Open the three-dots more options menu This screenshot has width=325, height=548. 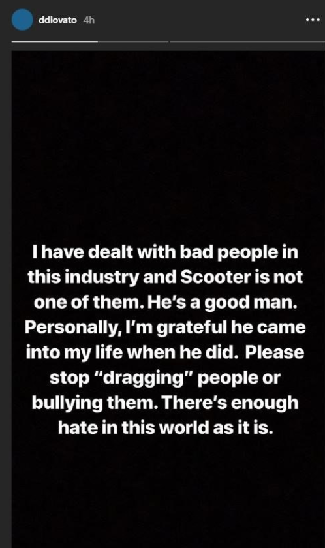(313, 20)
